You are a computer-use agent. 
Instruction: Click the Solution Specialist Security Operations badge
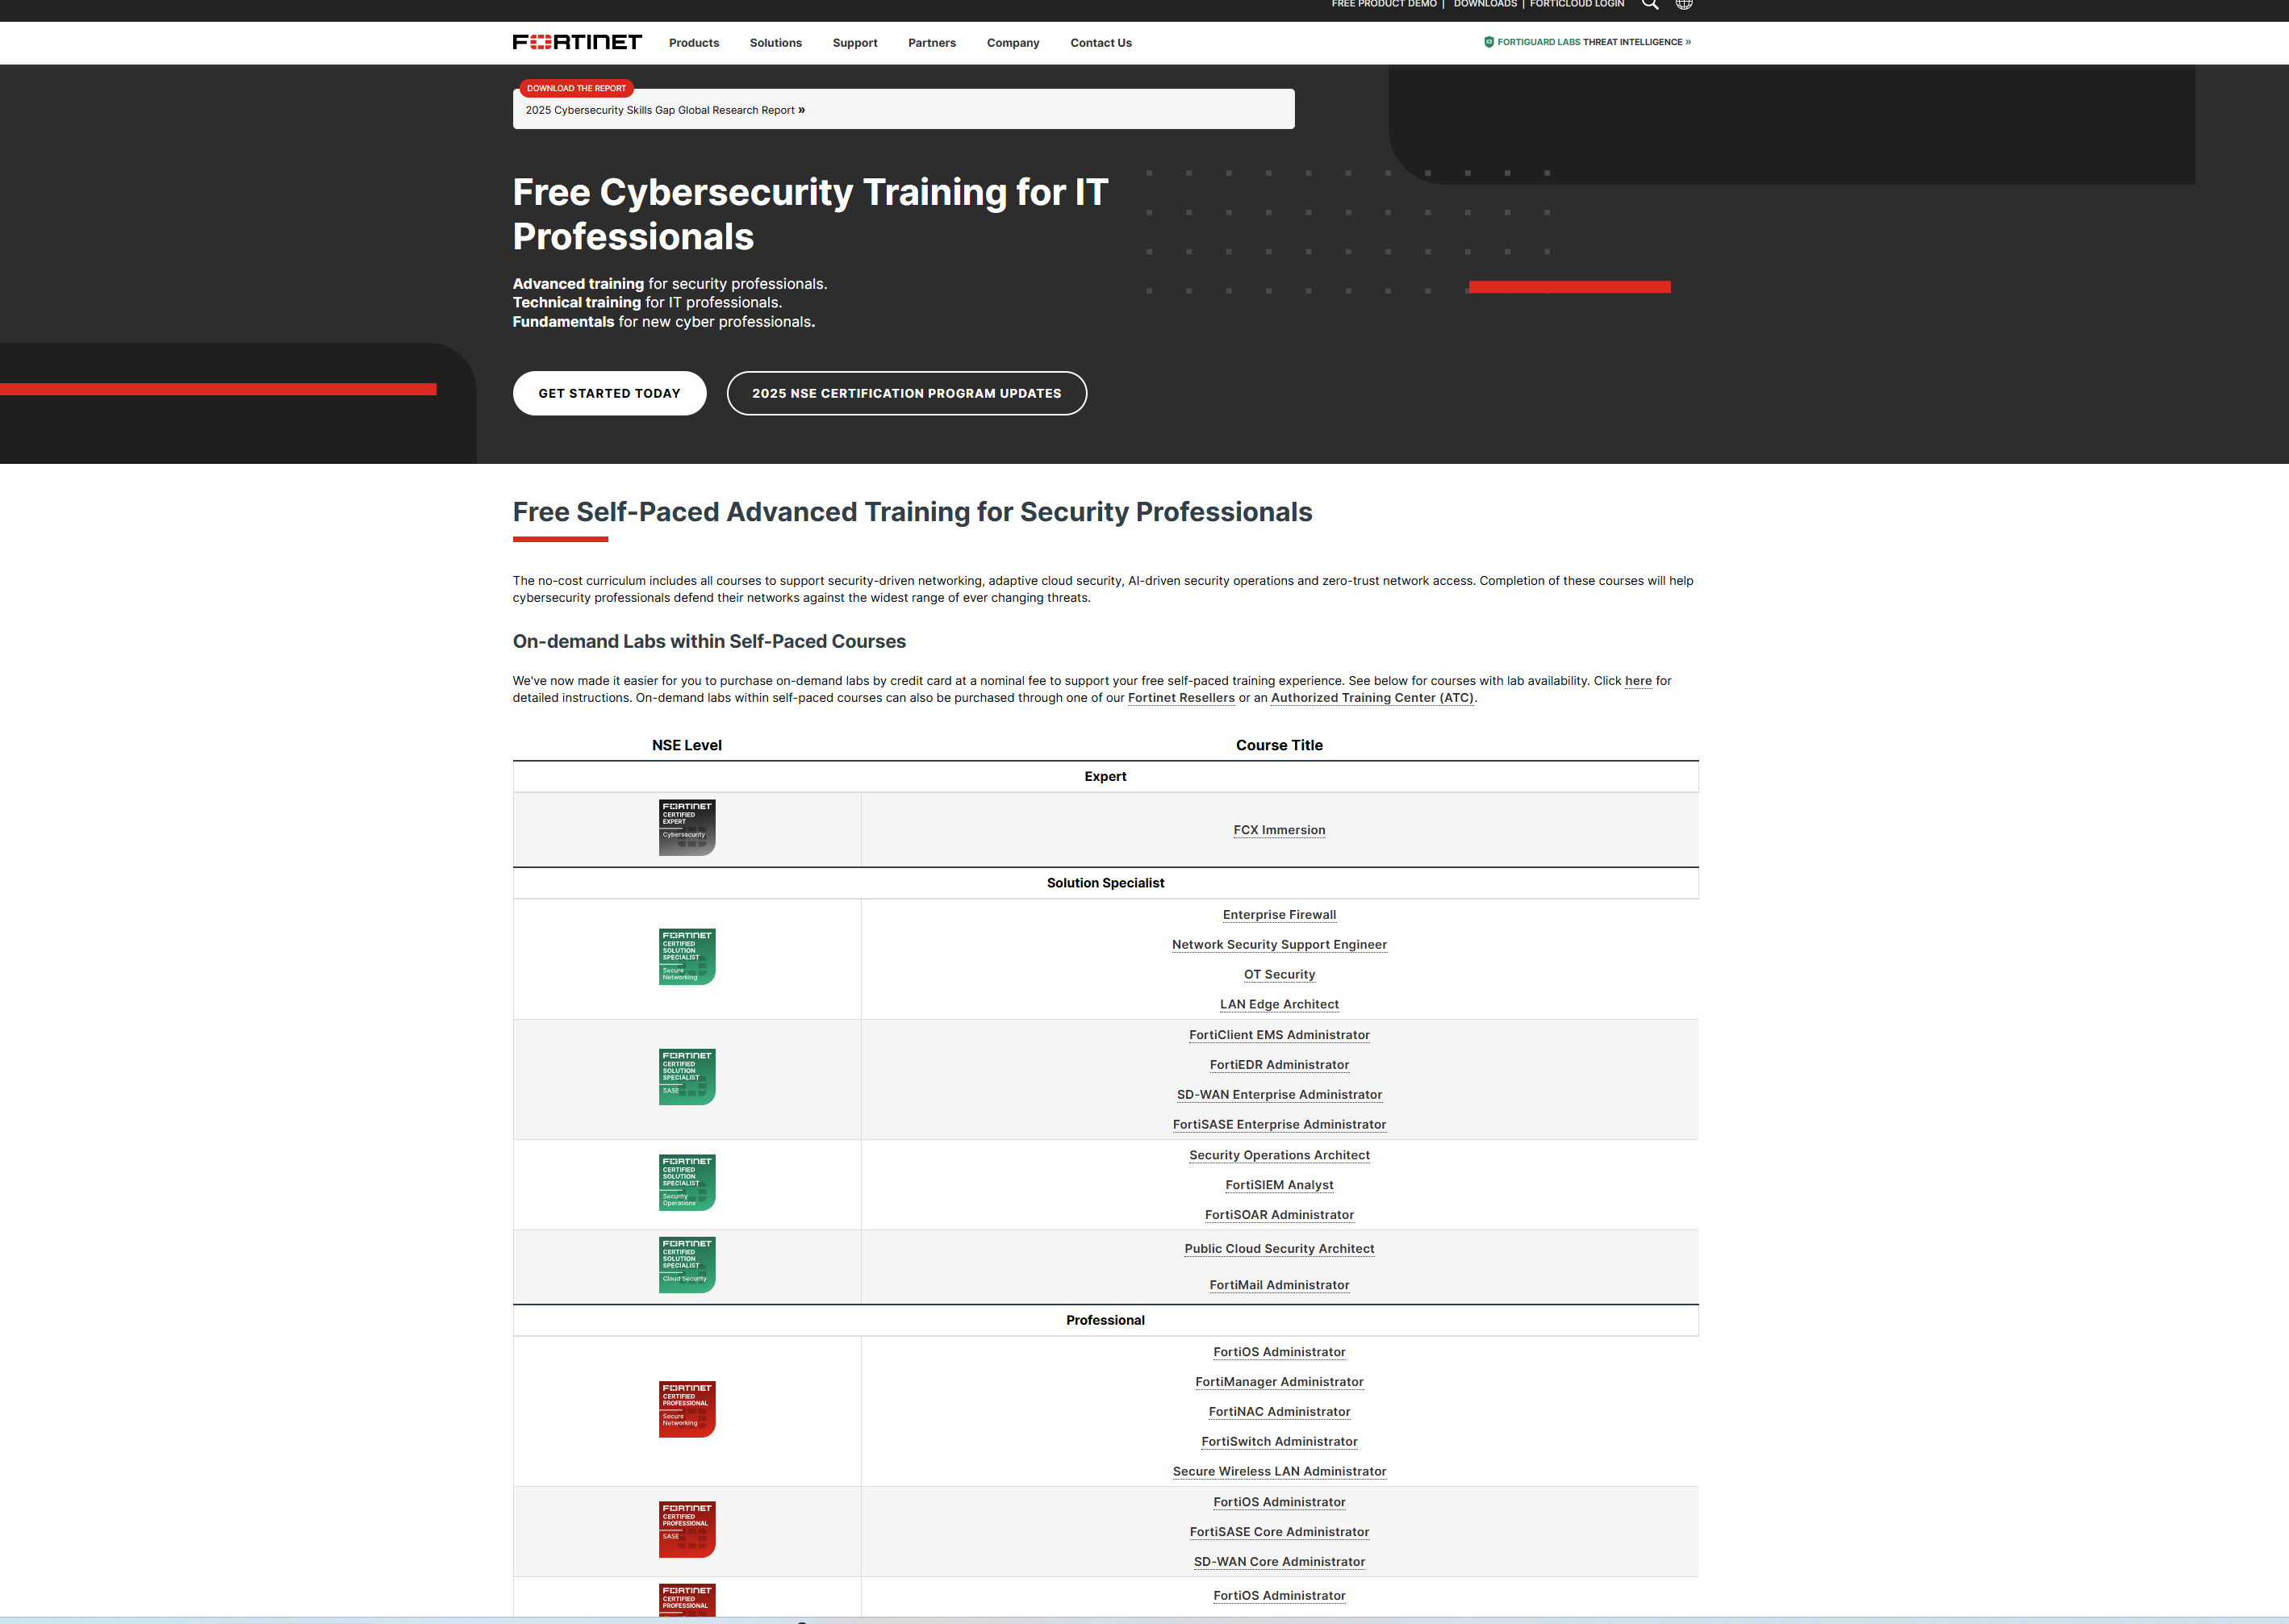tap(687, 1183)
